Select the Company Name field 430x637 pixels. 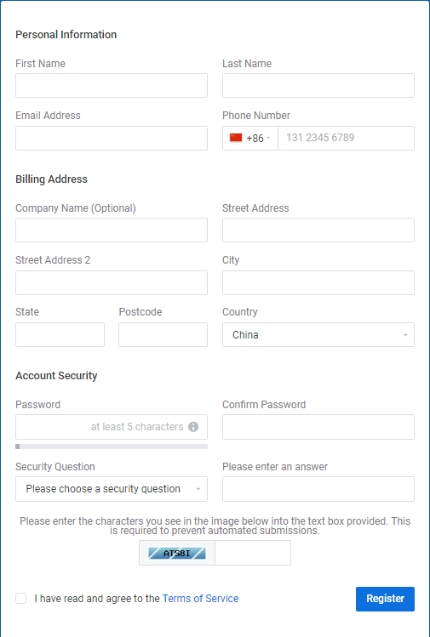click(112, 230)
